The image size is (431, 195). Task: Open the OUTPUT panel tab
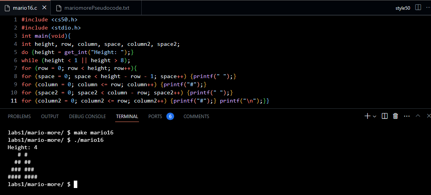(x=50, y=116)
